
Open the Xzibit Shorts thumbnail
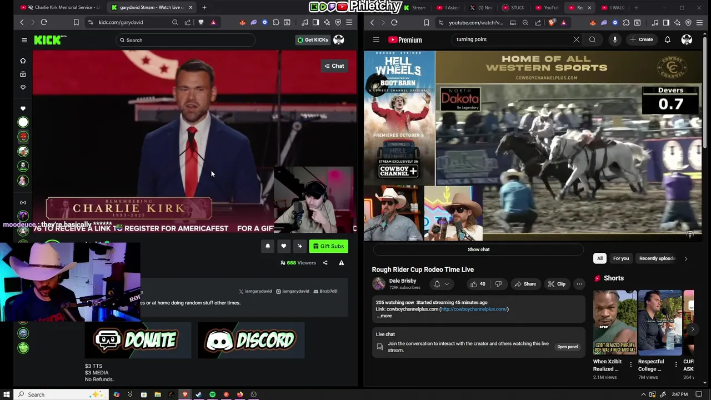coord(614,322)
